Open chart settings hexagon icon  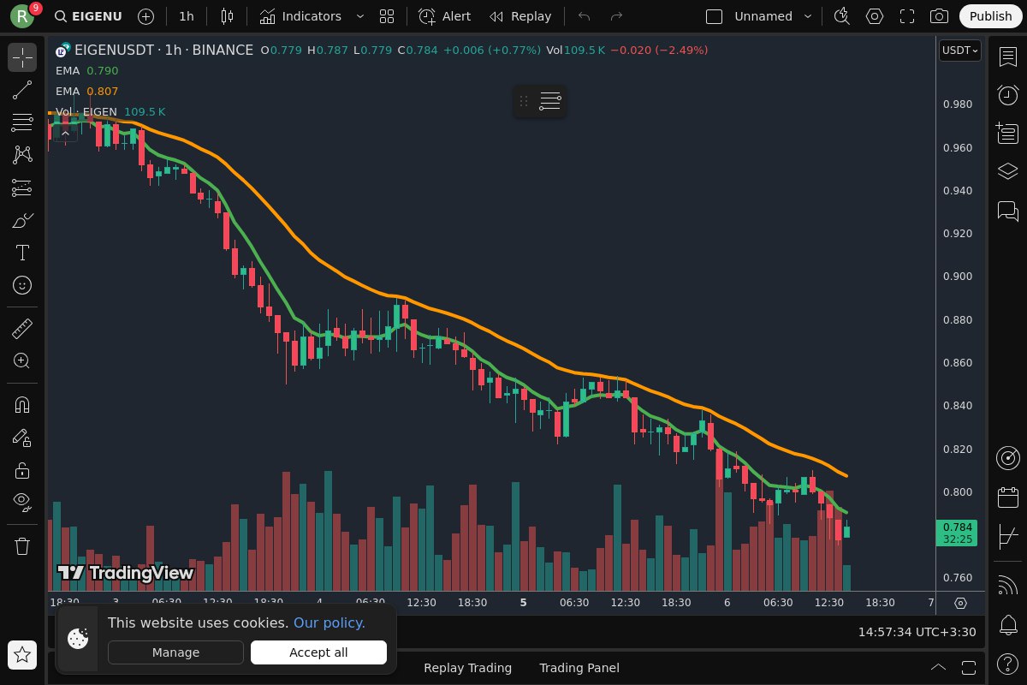coord(874,16)
